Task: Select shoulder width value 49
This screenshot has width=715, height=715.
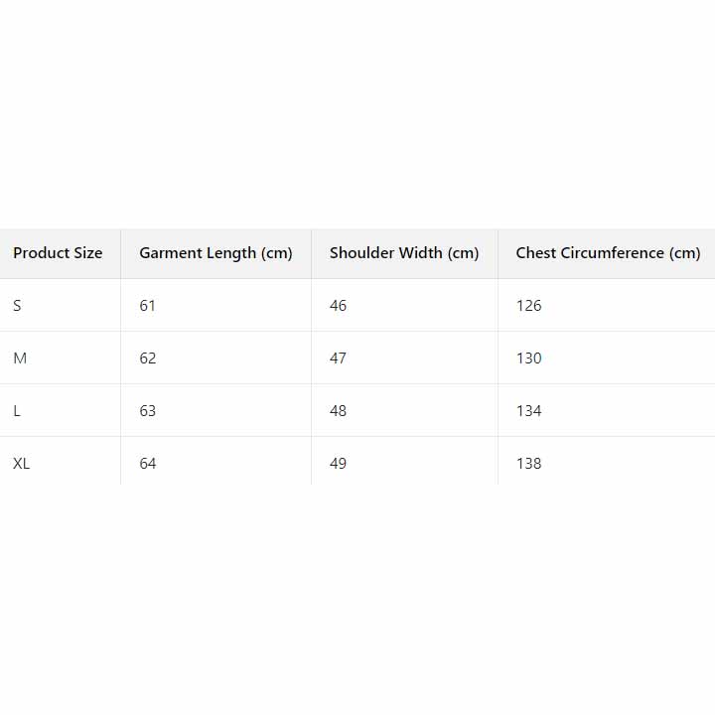Action: coord(339,464)
